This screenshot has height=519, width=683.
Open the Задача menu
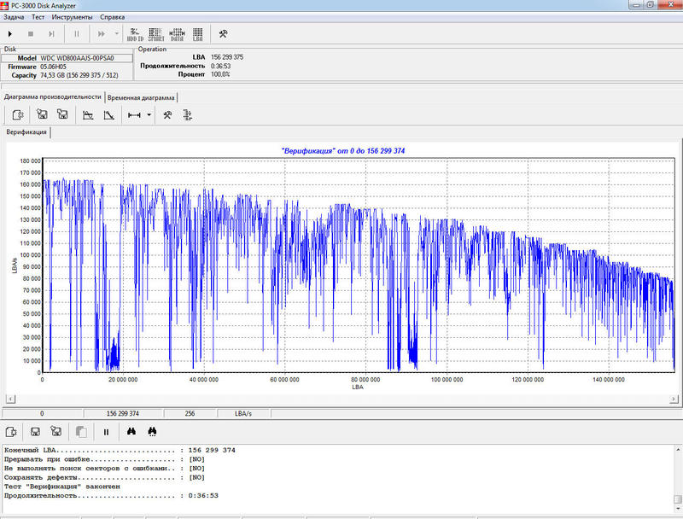[x=14, y=16]
